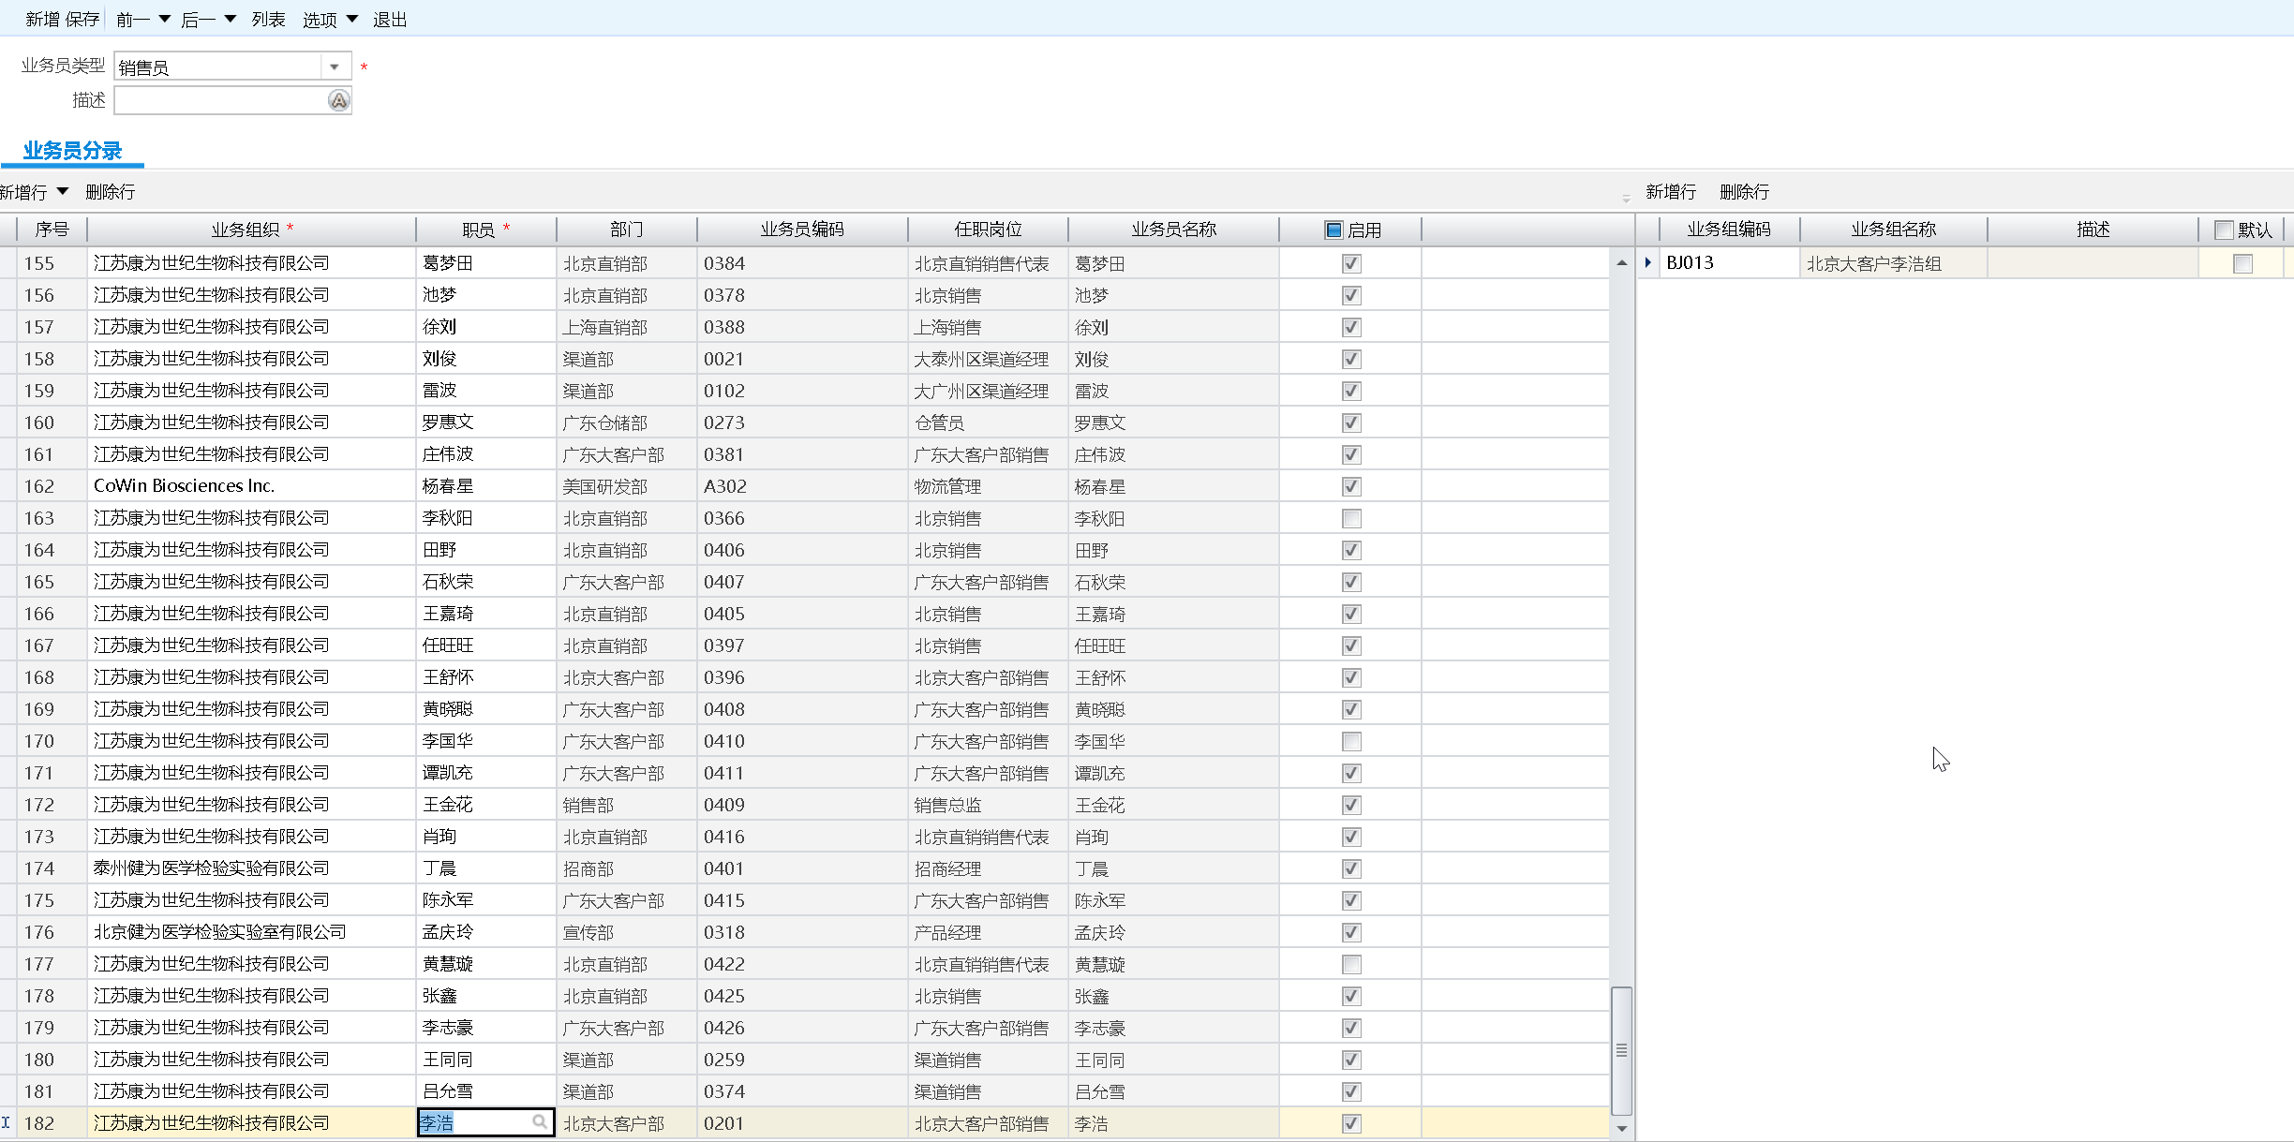
Task: Open the 业务员类型 dropdown
Action: (x=335, y=67)
